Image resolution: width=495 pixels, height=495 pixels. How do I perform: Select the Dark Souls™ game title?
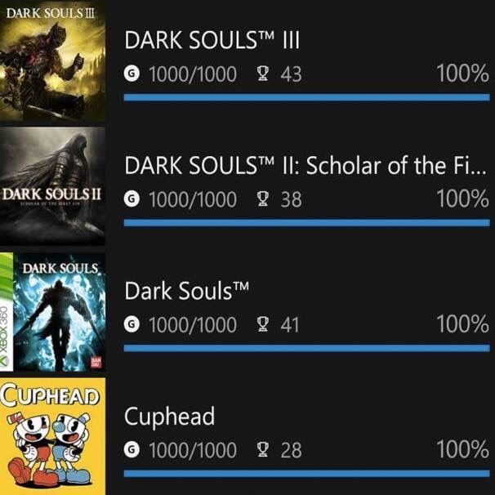(x=185, y=292)
